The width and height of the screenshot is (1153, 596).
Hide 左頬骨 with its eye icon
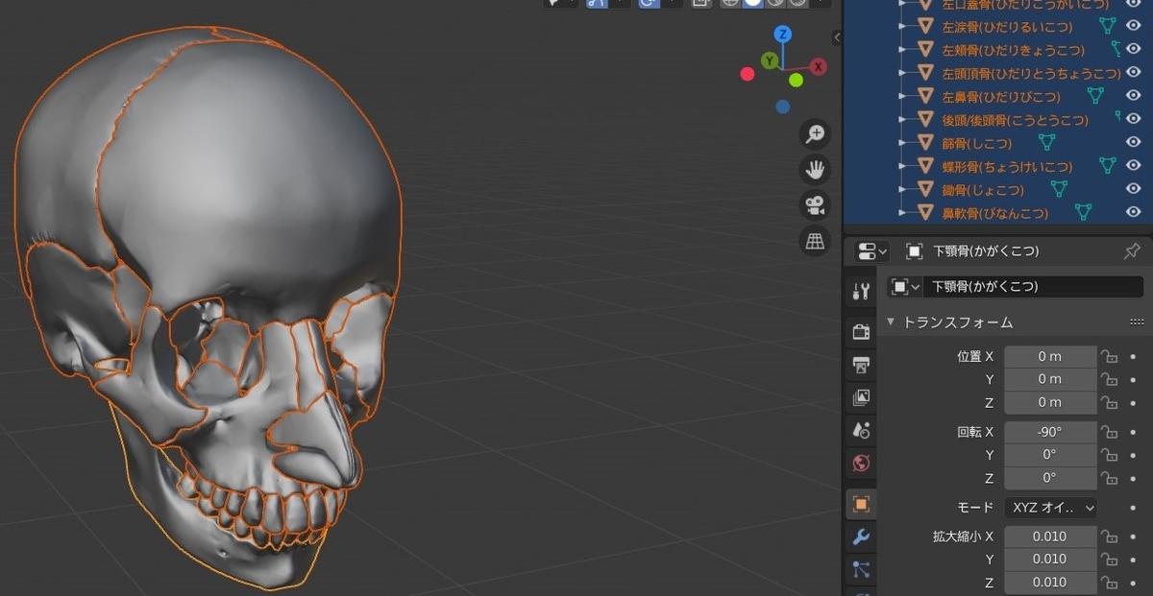click(1134, 49)
